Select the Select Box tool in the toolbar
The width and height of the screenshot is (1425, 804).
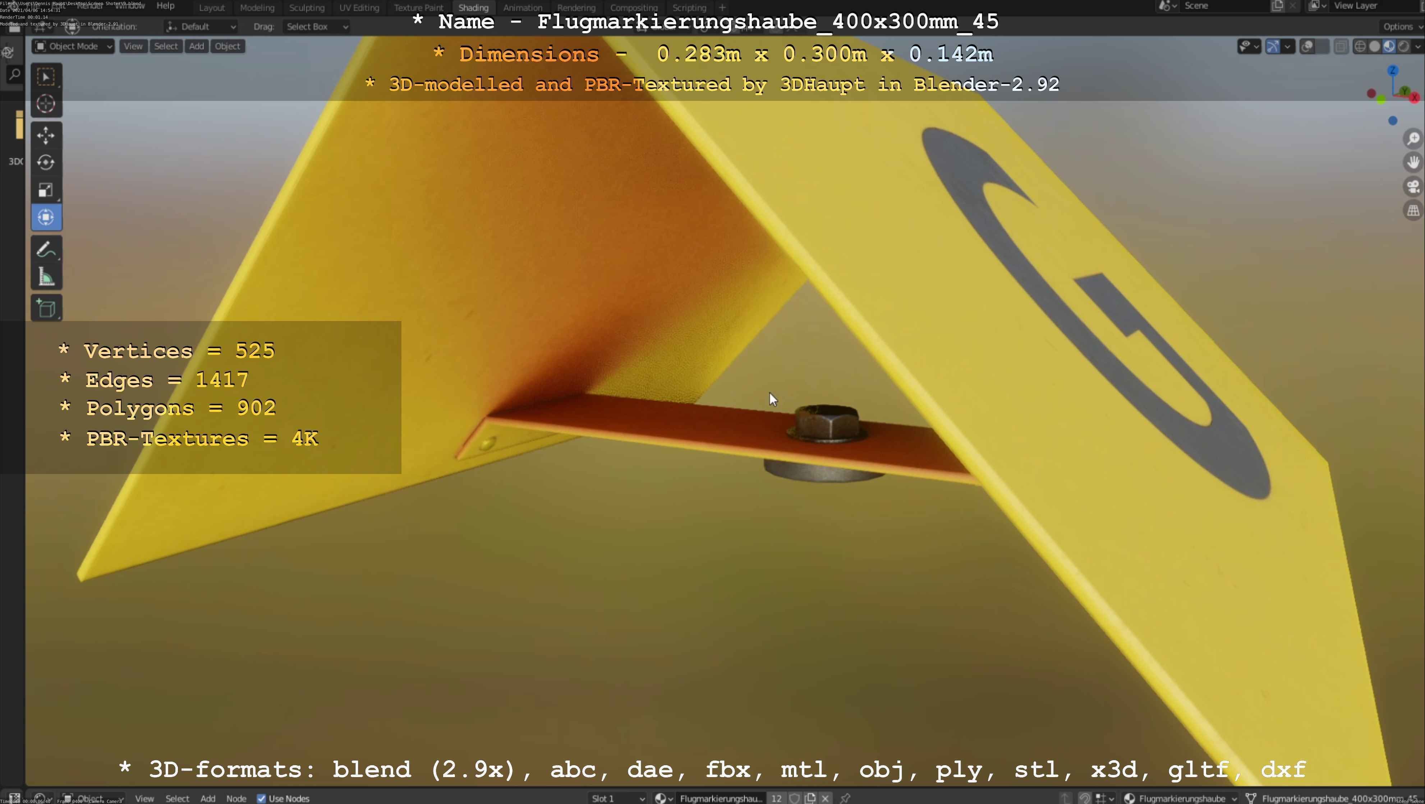tap(46, 77)
